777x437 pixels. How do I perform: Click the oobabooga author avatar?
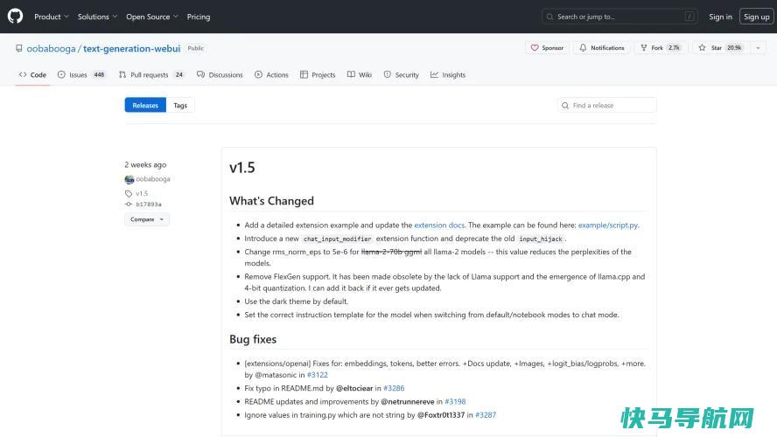[x=129, y=179]
